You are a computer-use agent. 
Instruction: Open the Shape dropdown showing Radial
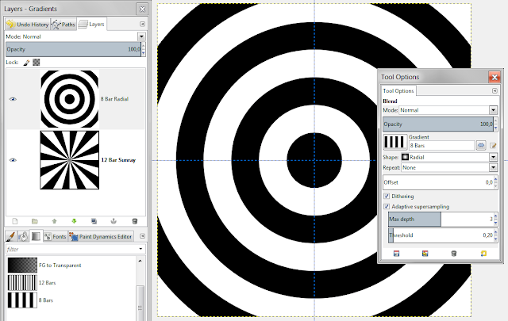pos(493,157)
